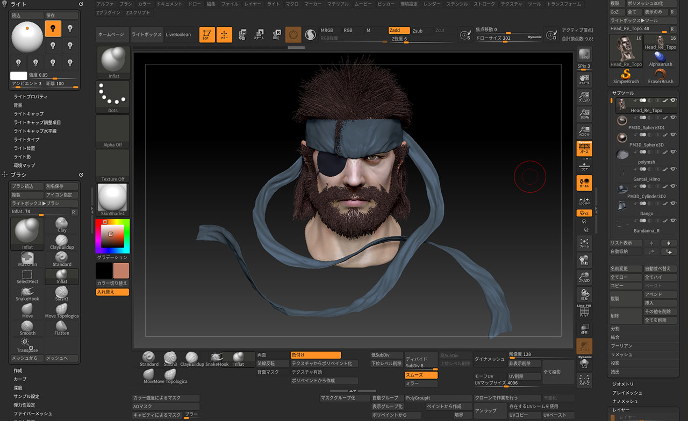Screen dimensions: 688x421
Task: Click the 100% actual size icon
Action: (584, 114)
